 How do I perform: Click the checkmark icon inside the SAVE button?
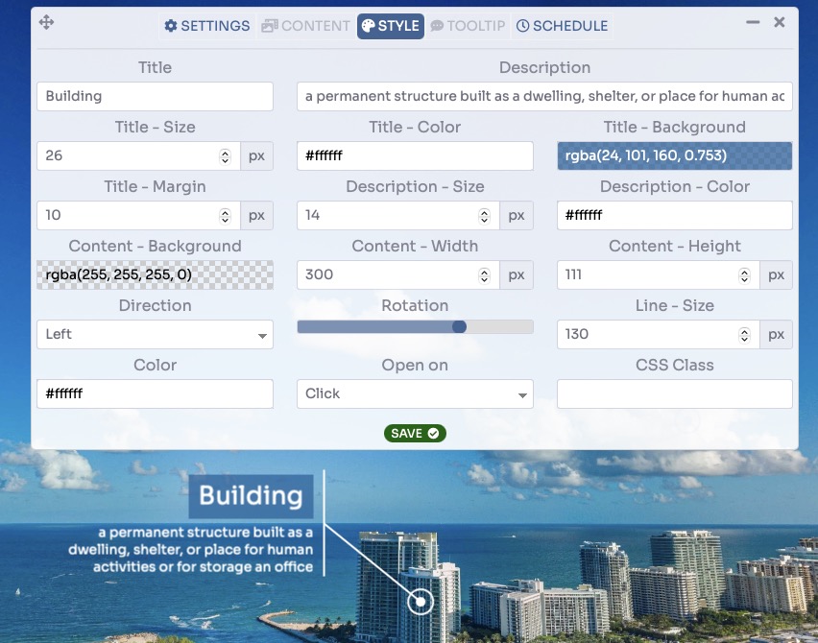pos(431,433)
